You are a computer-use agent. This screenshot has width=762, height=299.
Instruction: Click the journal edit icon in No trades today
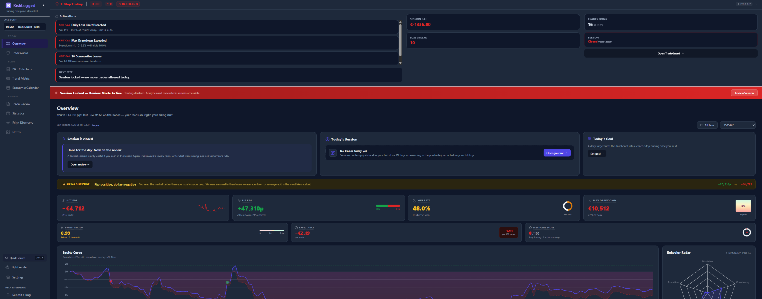pos(333,153)
